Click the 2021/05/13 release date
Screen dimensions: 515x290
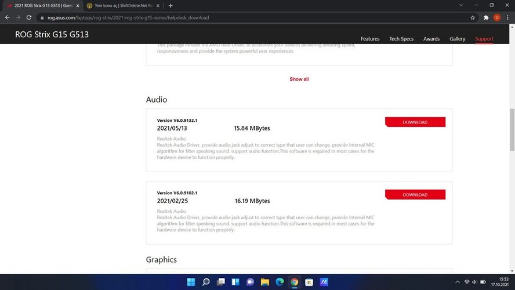[172, 128]
